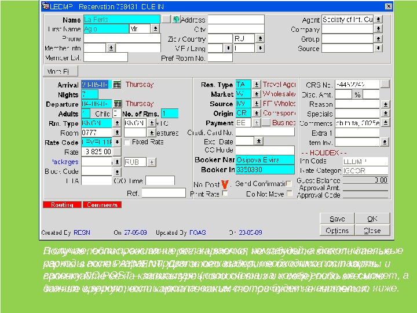Click the small button after the Name field
This screenshot has width=417, height=313.
166,19
